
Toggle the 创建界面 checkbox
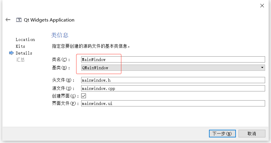pos(84,96)
